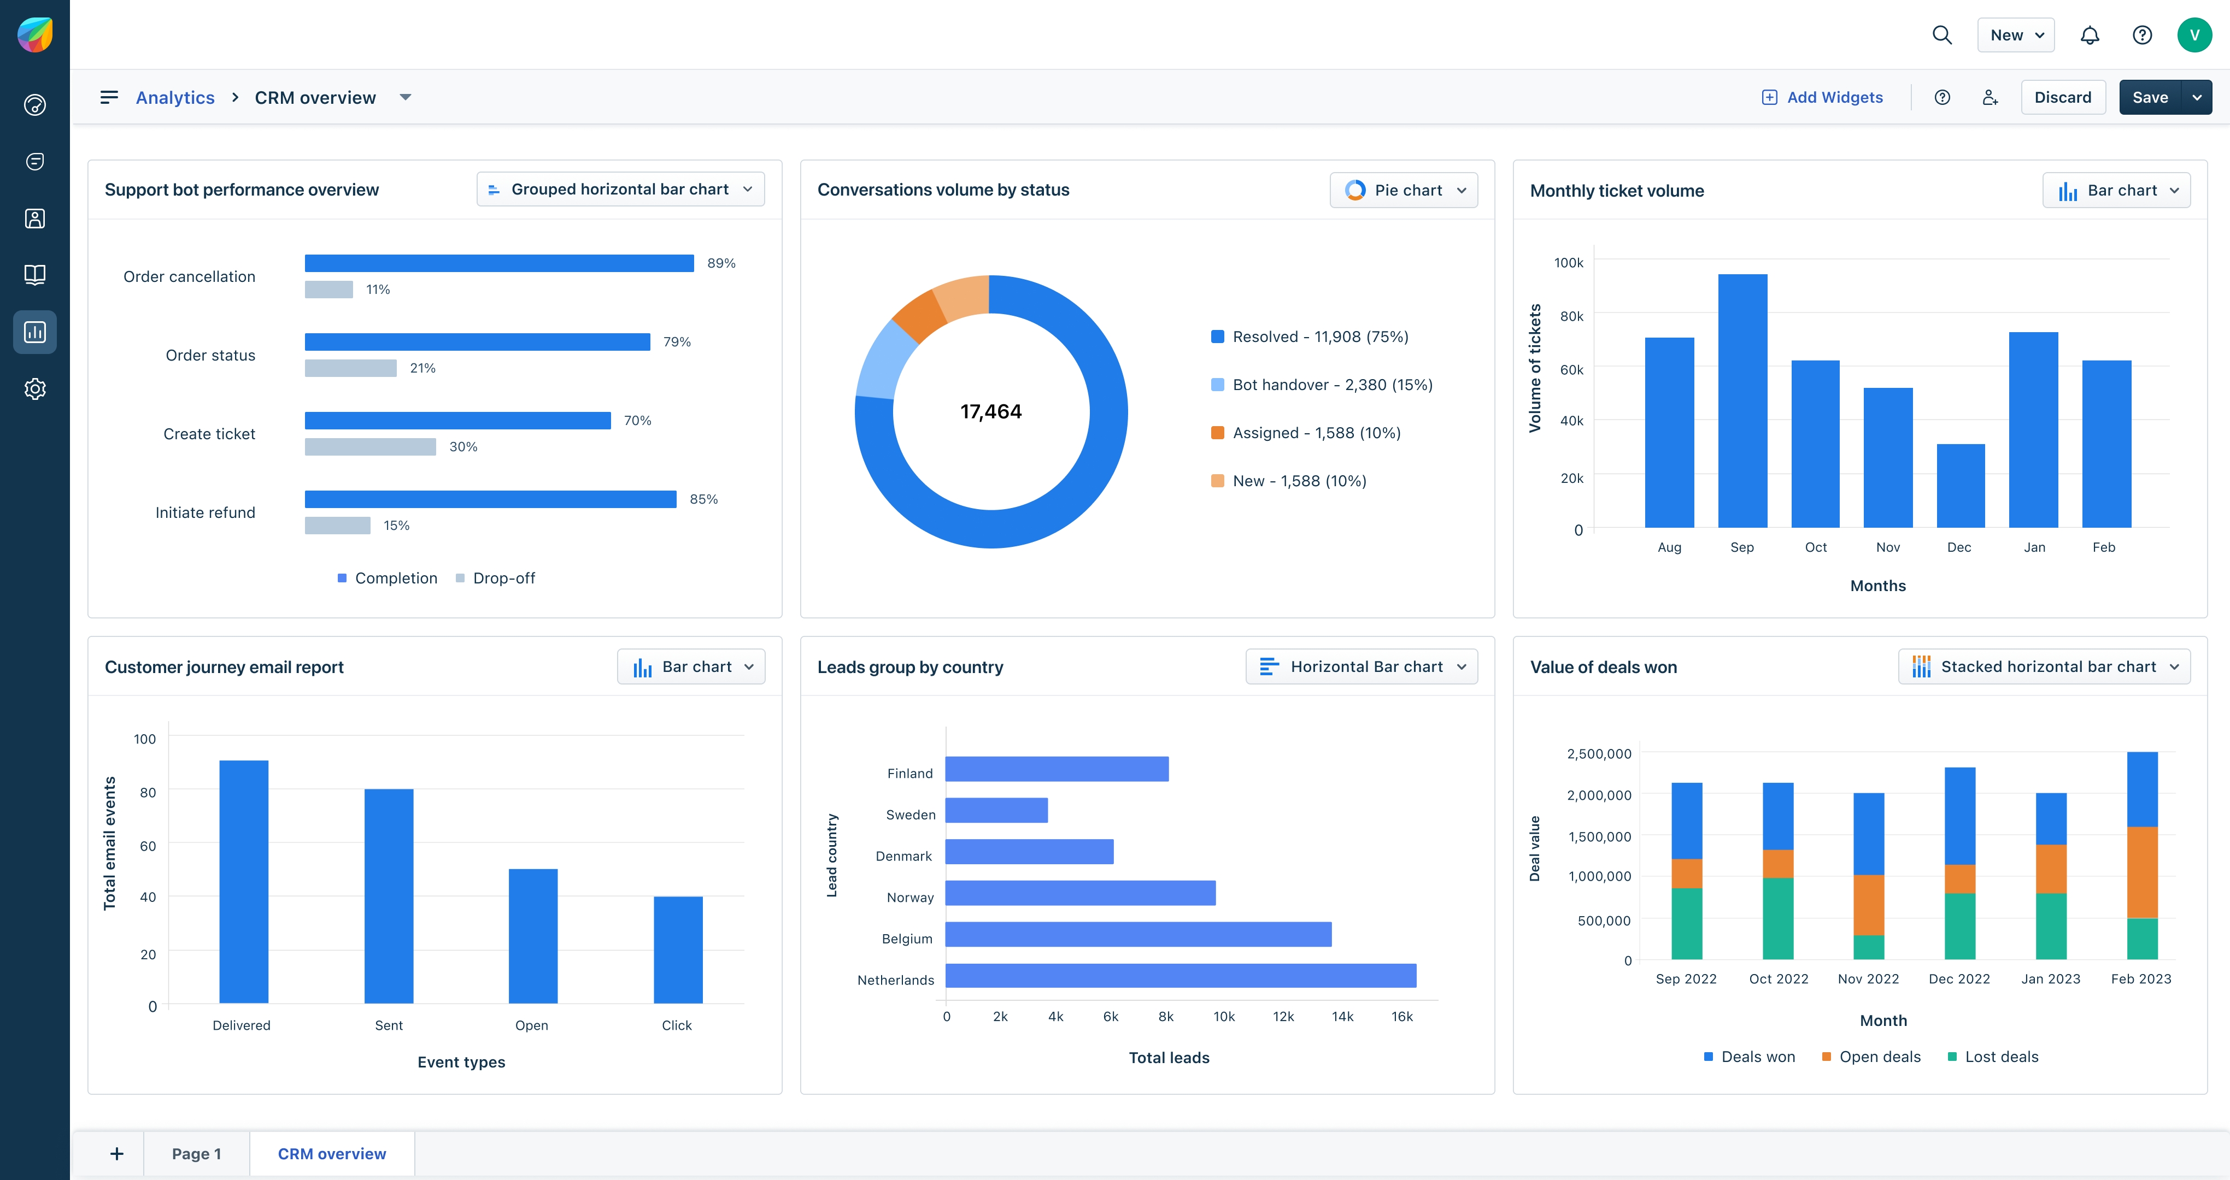
Task: Toggle the Resolved slice in the pie legend
Action: [1312, 337]
